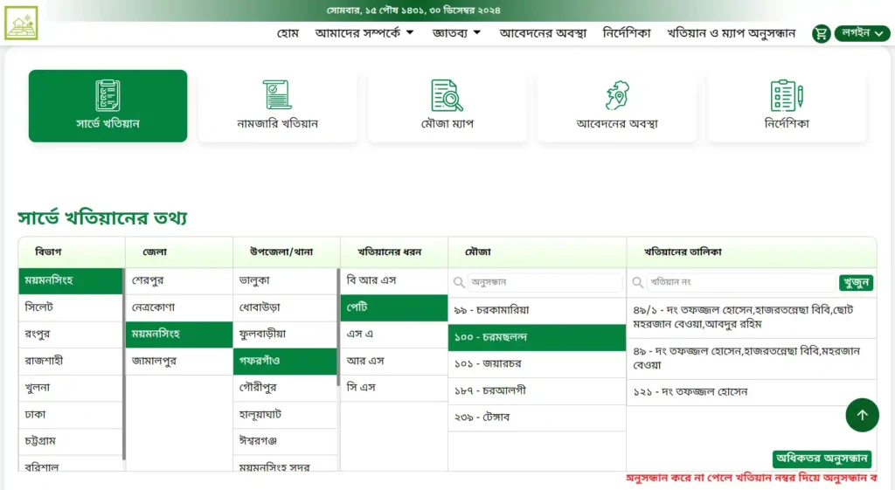This screenshot has height=490, width=895.
Task: Click the site logo in the header
Action: coord(21,23)
